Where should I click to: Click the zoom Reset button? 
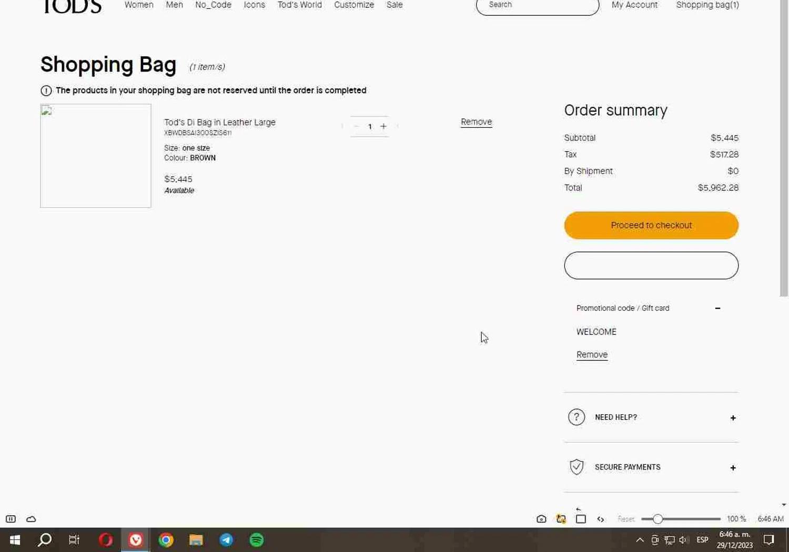click(x=626, y=519)
